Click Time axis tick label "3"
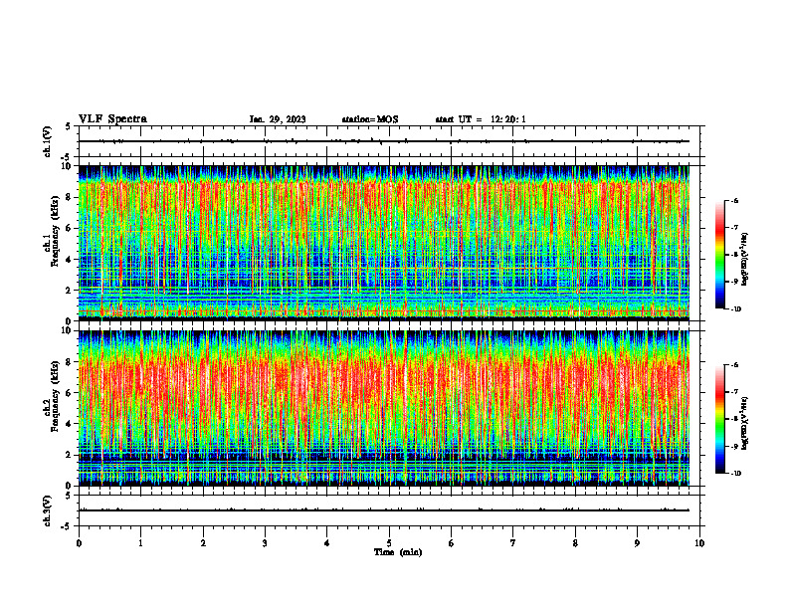The height and width of the screenshot is (609, 788). [265, 543]
